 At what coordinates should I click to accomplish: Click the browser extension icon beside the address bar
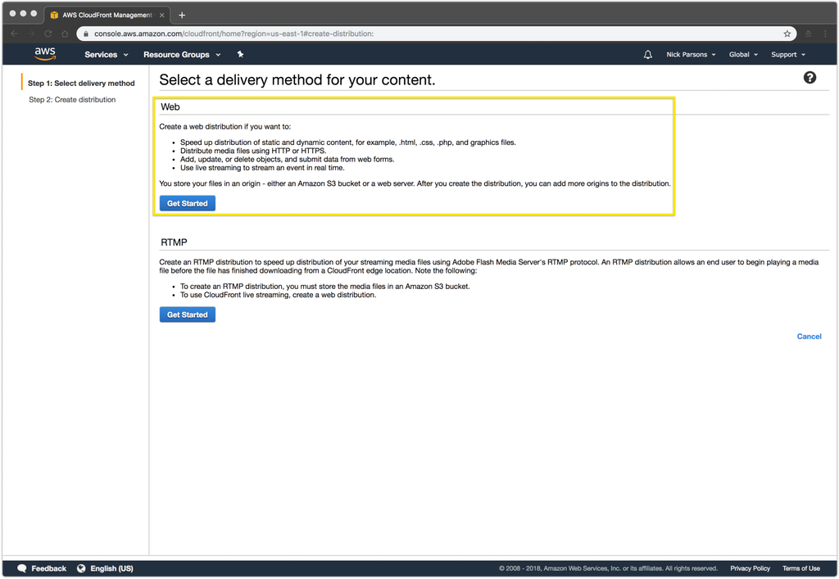point(809,34)
